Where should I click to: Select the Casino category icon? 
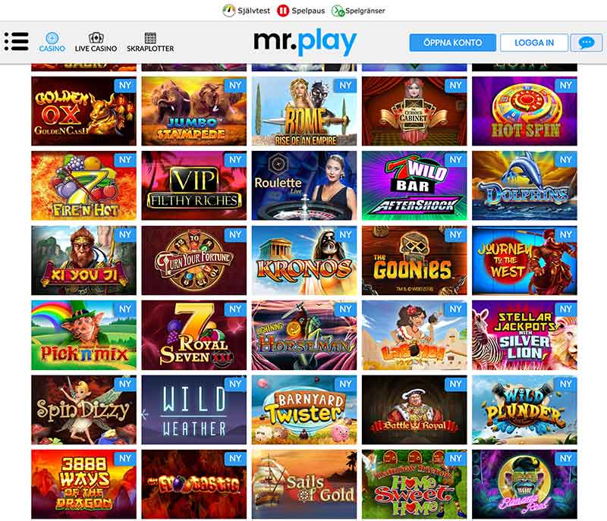[52, 38]
